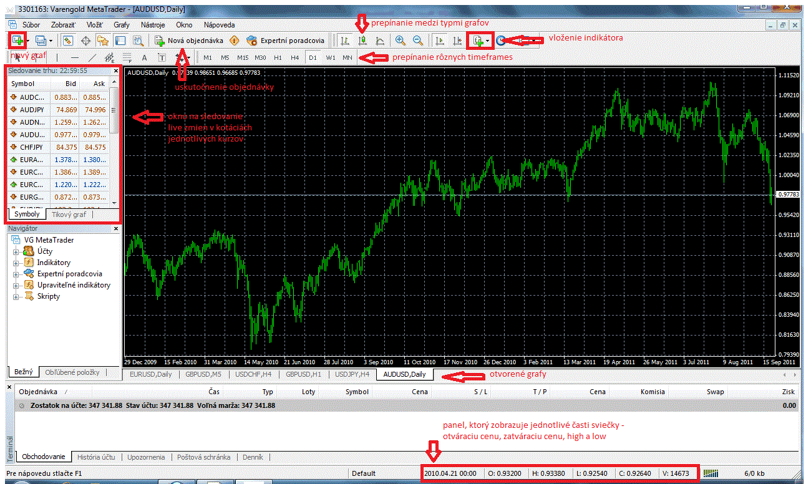Click the MetaEditor yellow diamond icon
Image resolution: width=806 pixels, height=484 pixels.
(x=234, y=41)
